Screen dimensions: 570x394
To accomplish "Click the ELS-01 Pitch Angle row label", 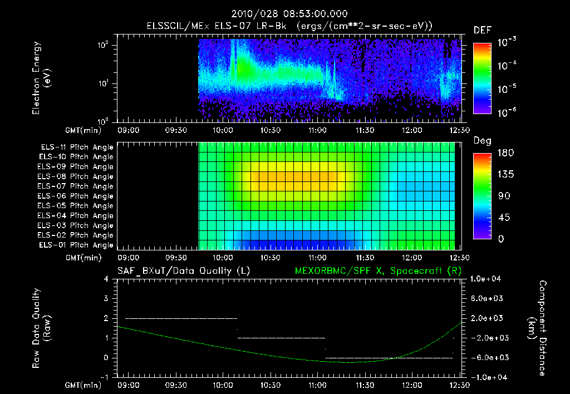I will tap(76, 245).
